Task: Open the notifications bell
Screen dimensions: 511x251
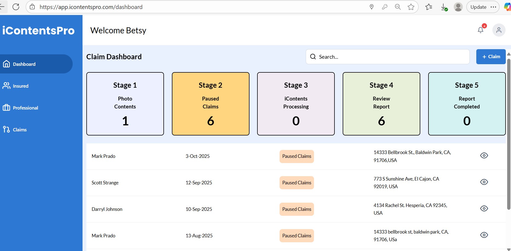Action: [480, 30]
